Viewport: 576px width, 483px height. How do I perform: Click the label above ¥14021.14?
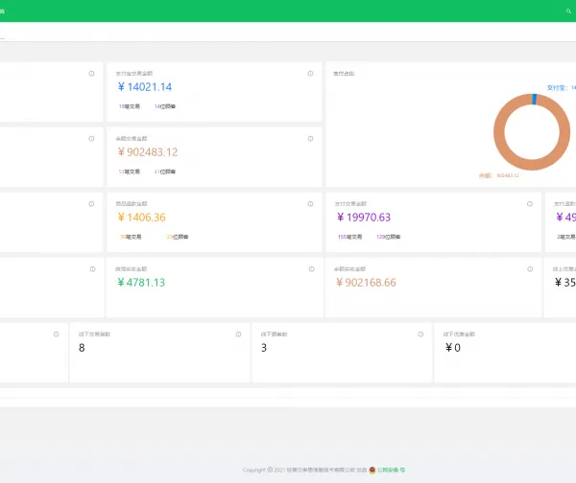[x=134, y=74]
